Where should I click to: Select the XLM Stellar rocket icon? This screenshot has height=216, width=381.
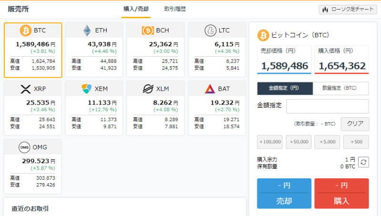point(148,89)
